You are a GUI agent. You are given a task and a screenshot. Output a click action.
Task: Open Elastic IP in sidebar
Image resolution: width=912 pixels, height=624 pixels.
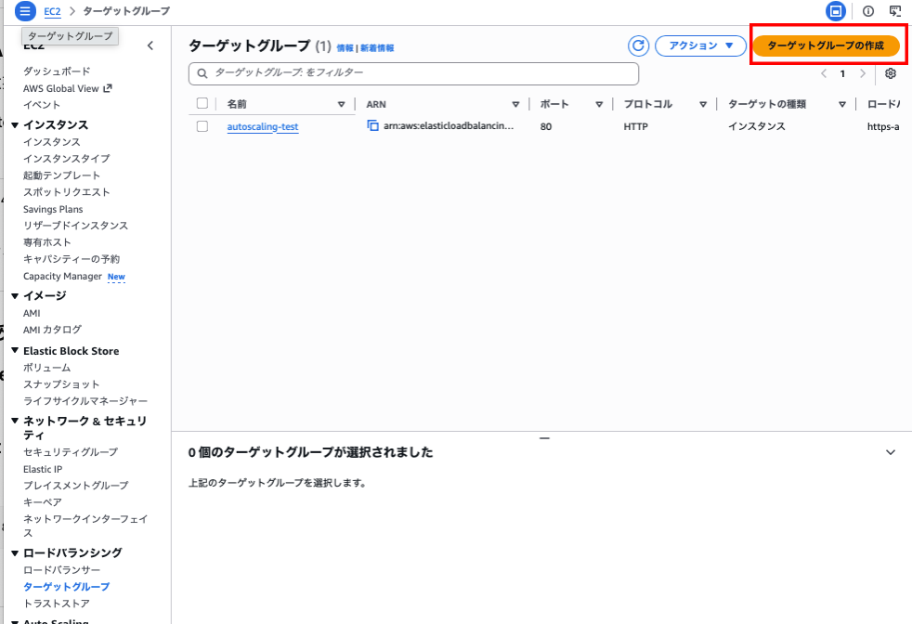tap(43, 469)
